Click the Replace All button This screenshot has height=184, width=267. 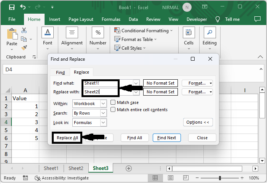[x=67, y=138]
